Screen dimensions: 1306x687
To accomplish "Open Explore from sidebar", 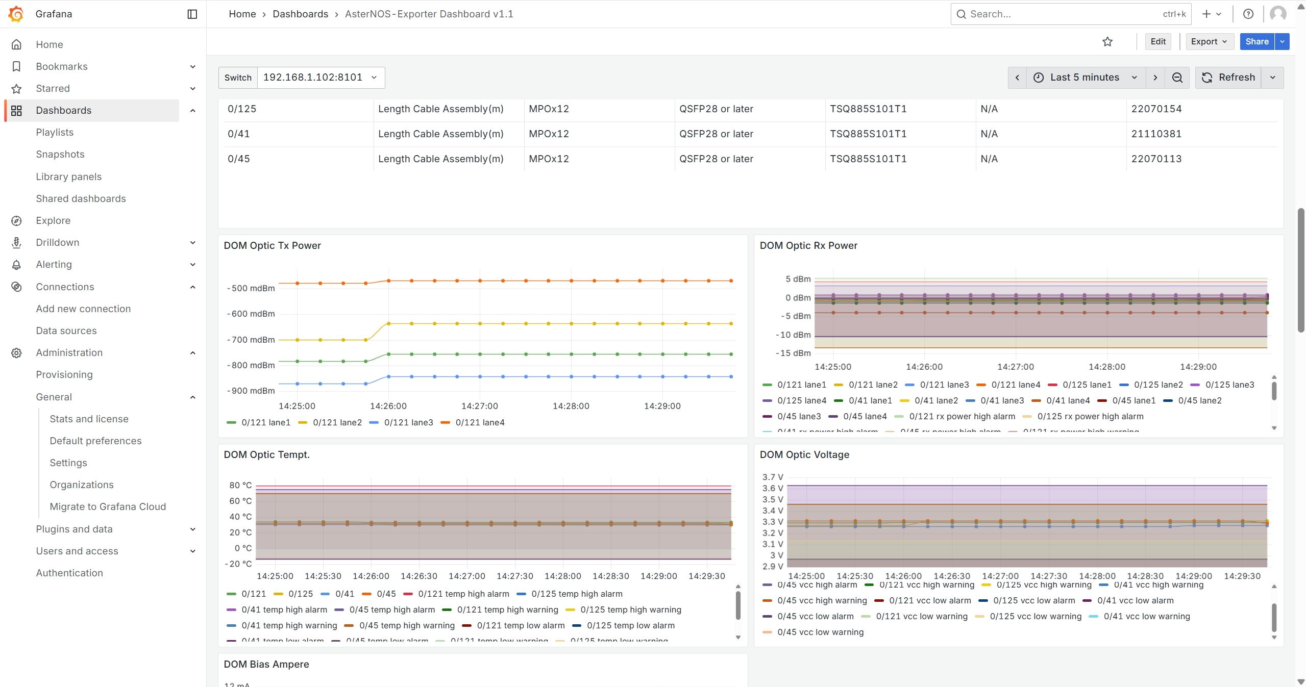I will coord(53,220).
